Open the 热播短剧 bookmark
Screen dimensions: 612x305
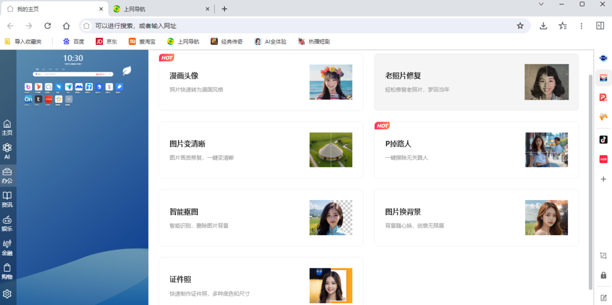[x=314, y=42]
